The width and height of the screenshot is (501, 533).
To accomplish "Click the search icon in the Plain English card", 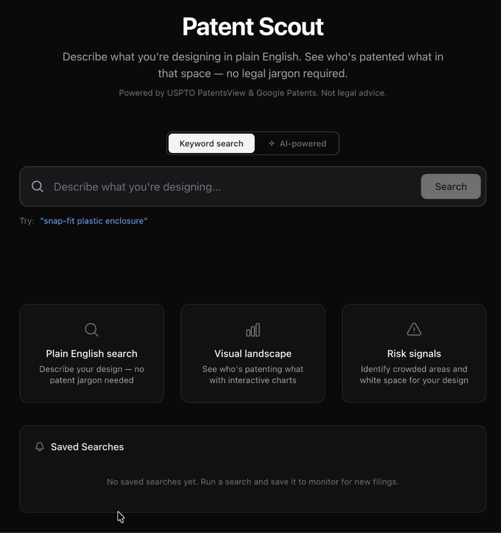I will tap(92, 329).
